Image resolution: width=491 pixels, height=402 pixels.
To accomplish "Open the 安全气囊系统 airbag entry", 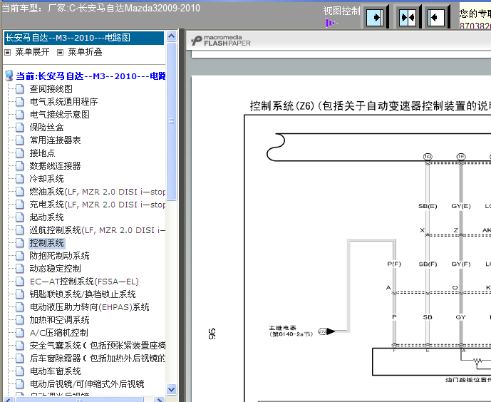I will (98, 346).
